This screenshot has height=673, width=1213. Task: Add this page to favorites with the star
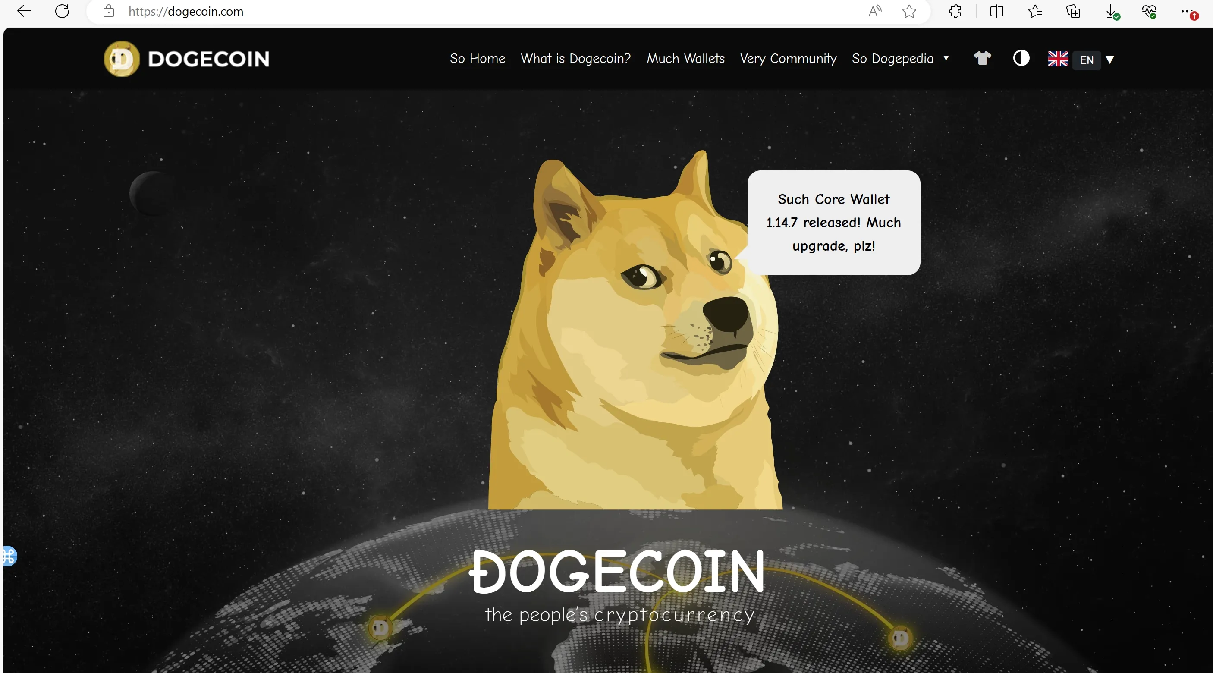(x=909, y=11)
